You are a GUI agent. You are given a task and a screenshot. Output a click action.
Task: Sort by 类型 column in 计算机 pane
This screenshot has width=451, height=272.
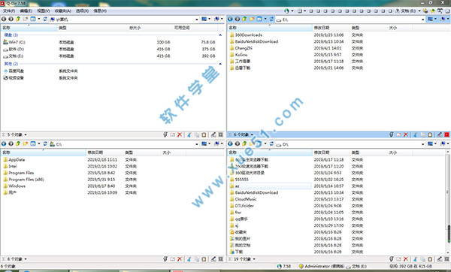point(62,28)
